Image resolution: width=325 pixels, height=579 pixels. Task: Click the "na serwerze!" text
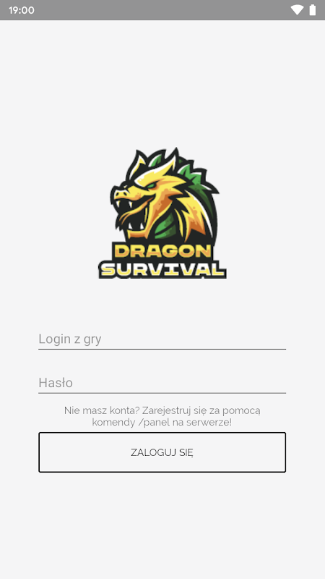click(200, 422)
